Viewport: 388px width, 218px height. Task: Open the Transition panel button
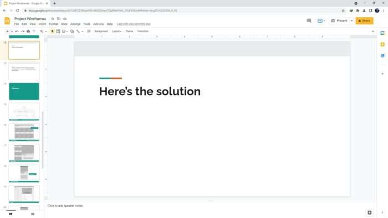point(143,32)
